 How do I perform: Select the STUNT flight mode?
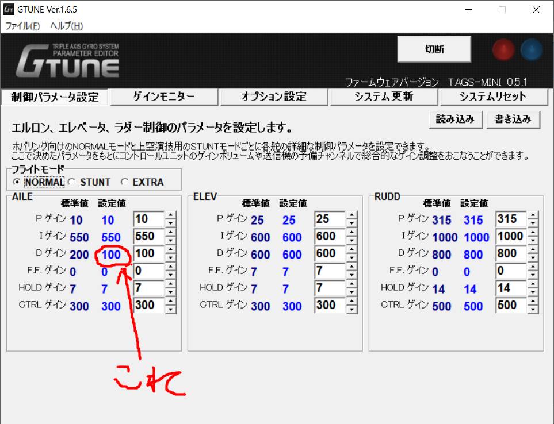(x=90, y=182)
